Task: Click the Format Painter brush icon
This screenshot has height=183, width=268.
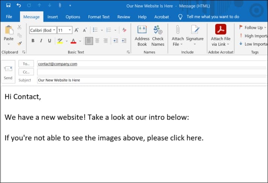Action: [20, 43]
